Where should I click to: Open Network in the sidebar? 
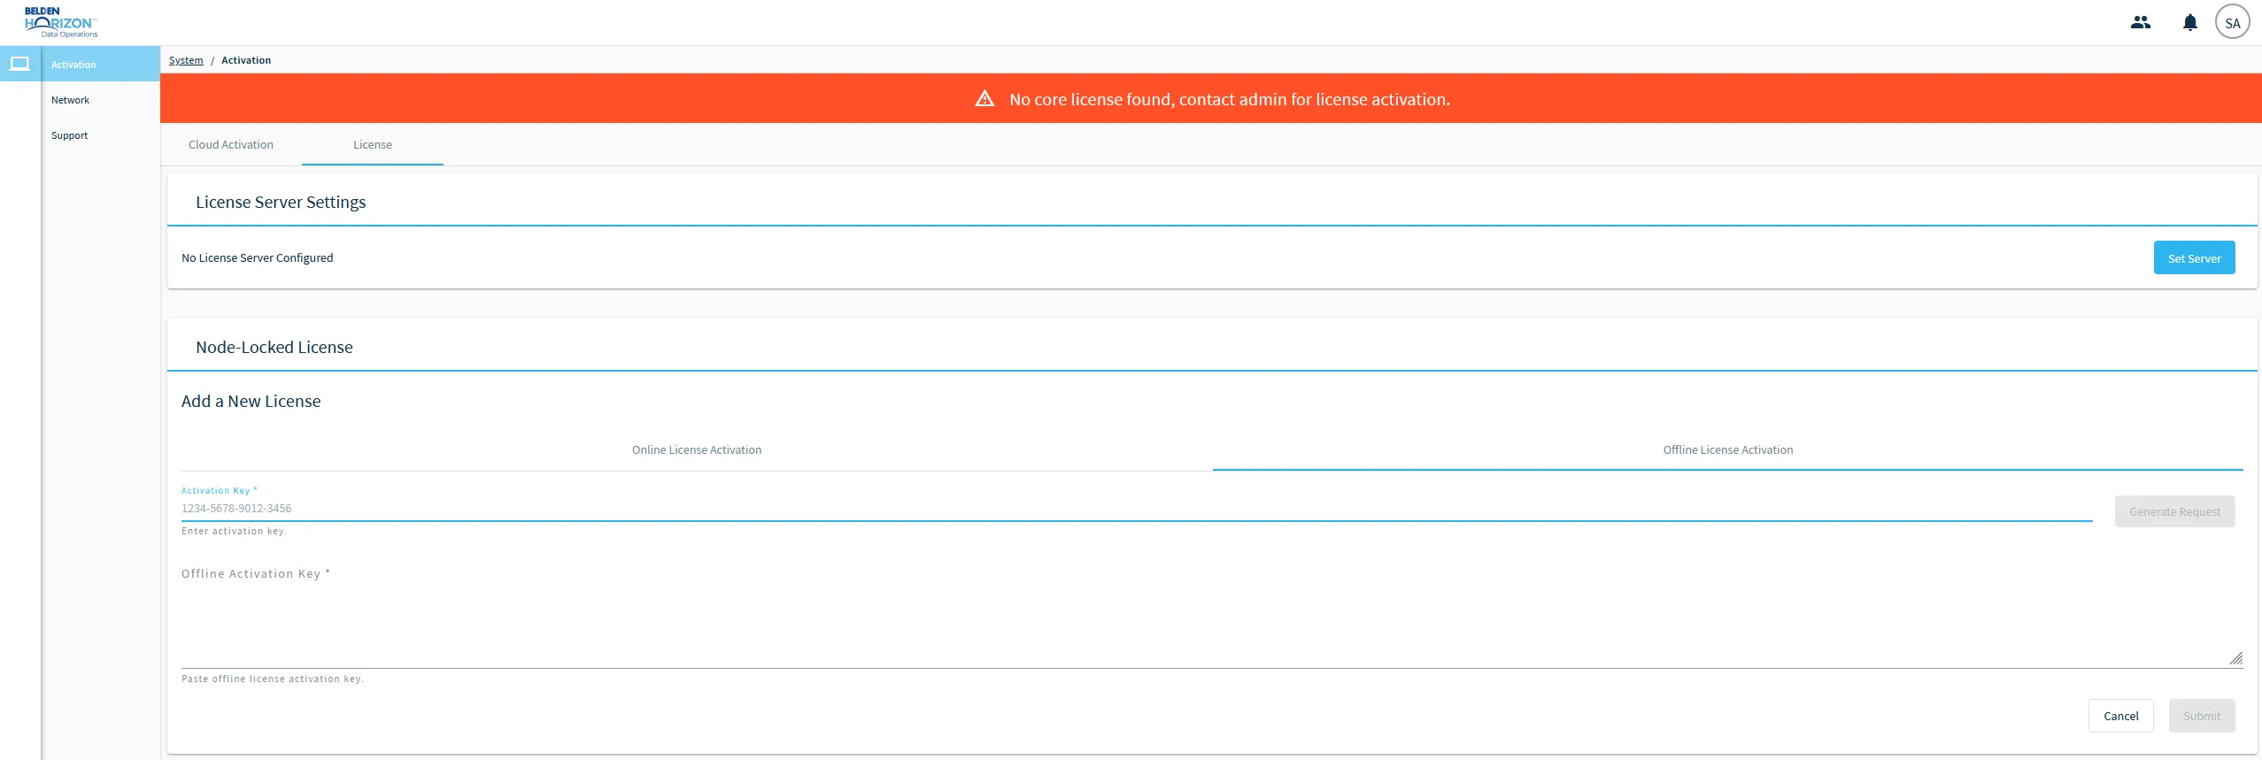coord(100,100)
